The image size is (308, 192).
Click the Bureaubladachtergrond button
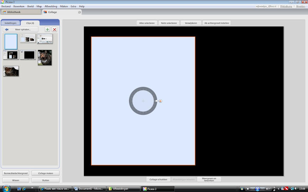[x=16, y=173]
